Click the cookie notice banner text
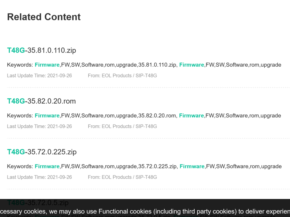Image resolution: width=290 pixels, height=217 pixels. point(145,212)
